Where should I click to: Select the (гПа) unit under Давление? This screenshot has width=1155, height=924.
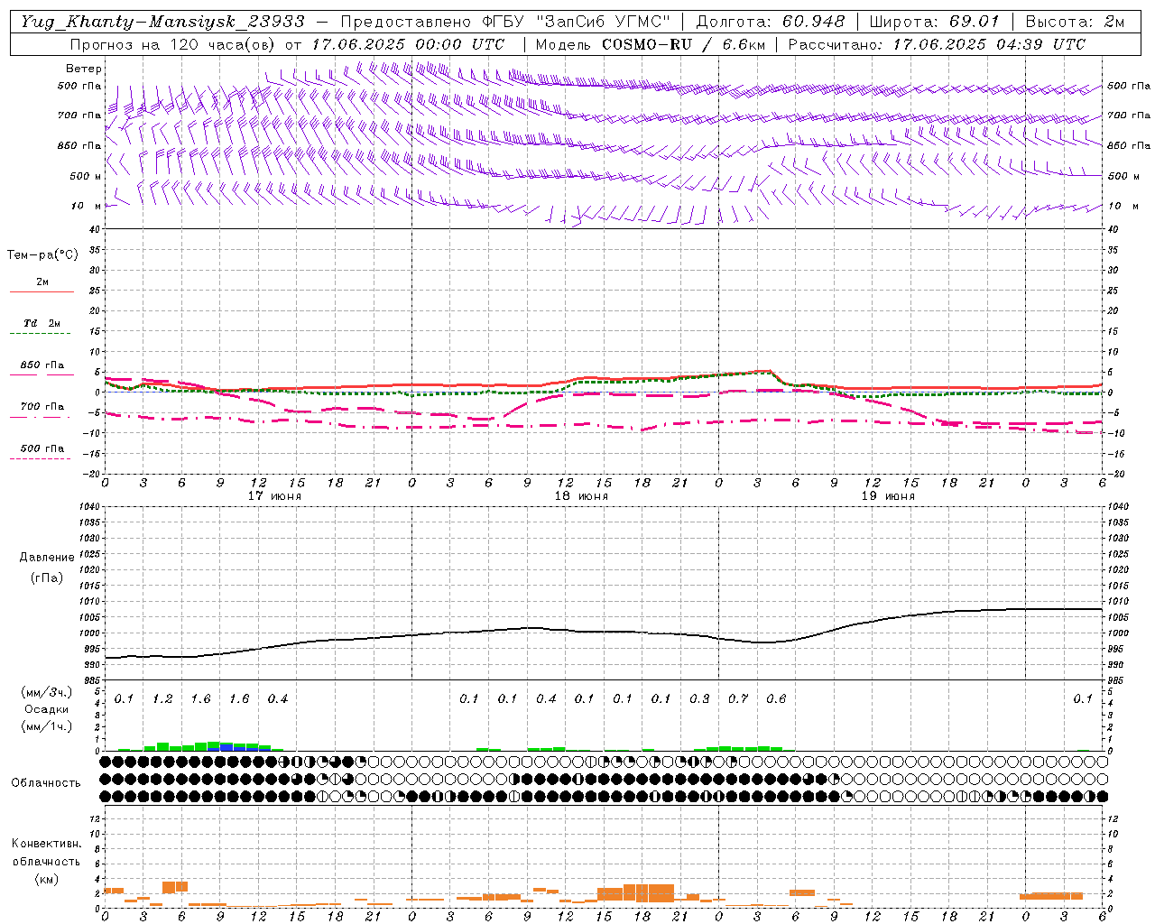click(x=47, y=577)
